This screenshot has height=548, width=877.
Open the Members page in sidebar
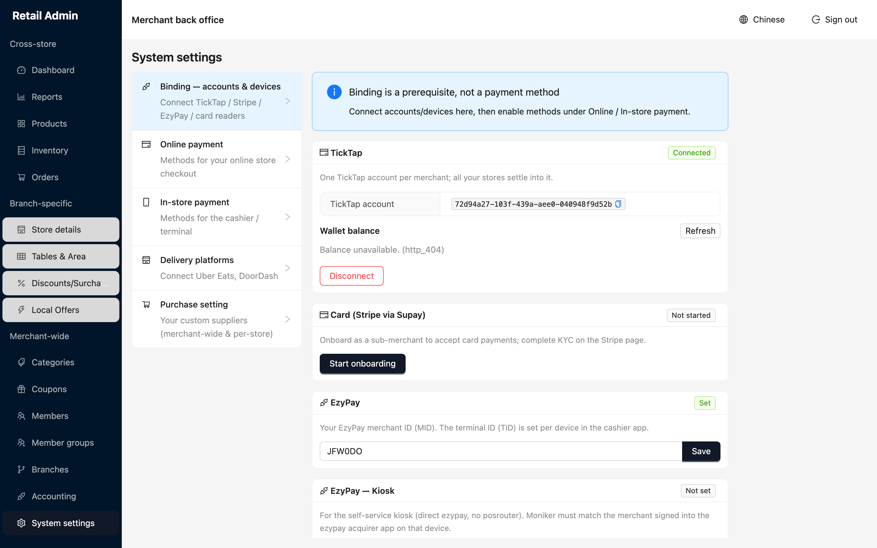(61, 416)
